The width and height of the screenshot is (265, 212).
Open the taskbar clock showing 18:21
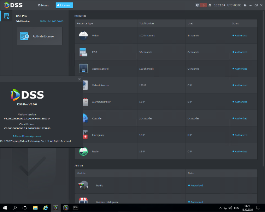247,208
